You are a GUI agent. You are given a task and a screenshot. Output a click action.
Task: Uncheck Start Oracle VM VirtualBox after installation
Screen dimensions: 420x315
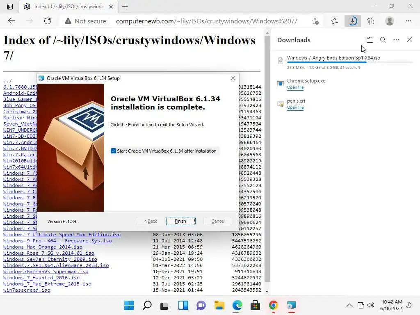click(113, 151)
